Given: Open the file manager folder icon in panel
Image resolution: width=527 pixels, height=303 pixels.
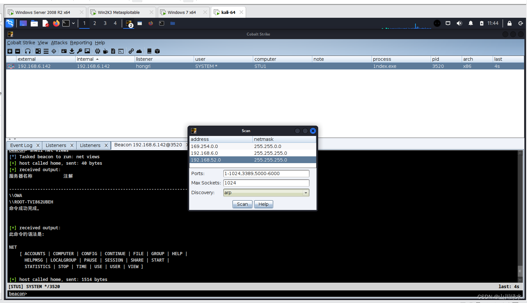Looking at the screenshot, I should point(34,23).
